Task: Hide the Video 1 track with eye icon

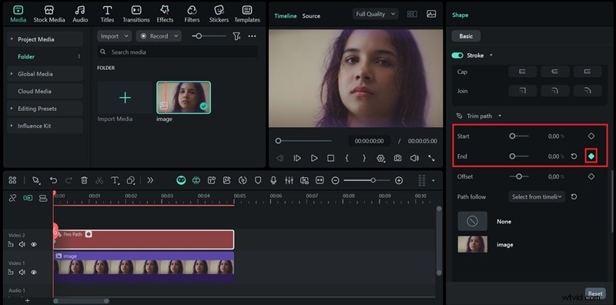Action: (x=34, y=272)
